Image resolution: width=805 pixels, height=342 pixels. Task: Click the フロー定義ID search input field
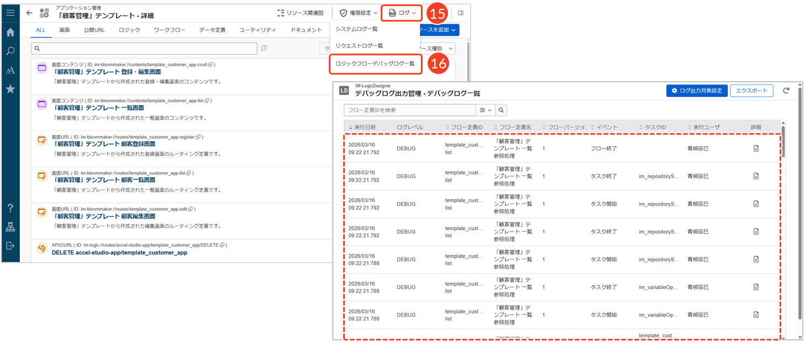click(x=409, y=110)
